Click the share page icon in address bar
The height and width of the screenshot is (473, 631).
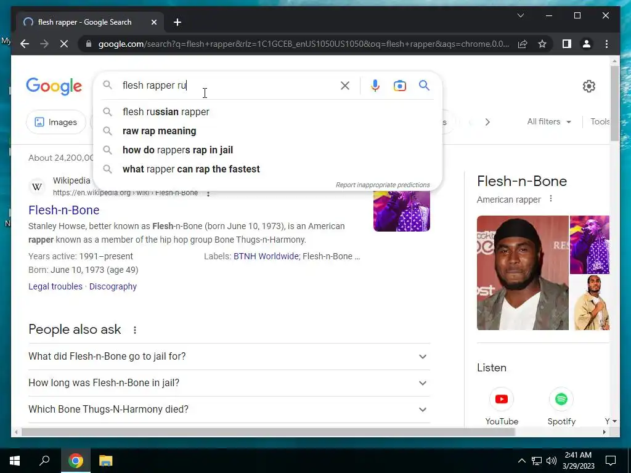(523, 44)
